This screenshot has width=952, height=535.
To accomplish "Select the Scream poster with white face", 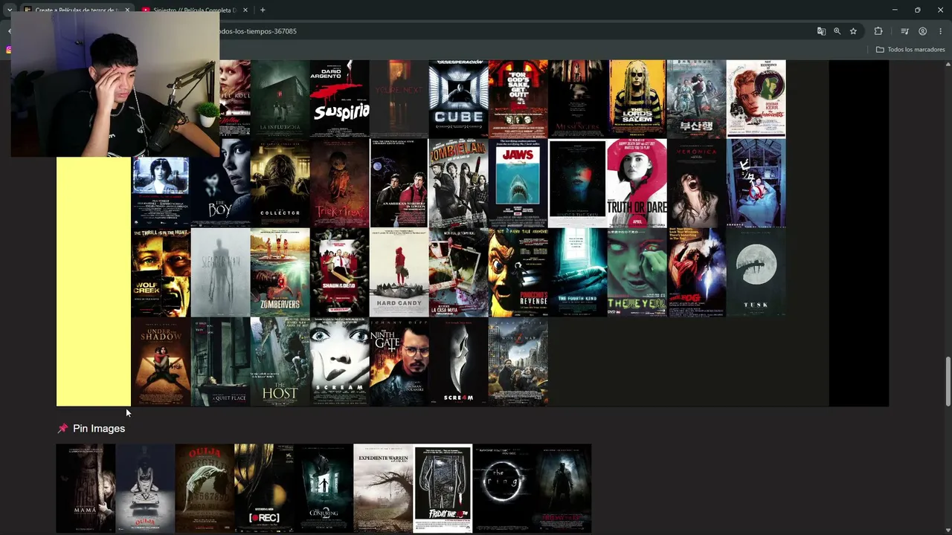I will coord(339,362).
